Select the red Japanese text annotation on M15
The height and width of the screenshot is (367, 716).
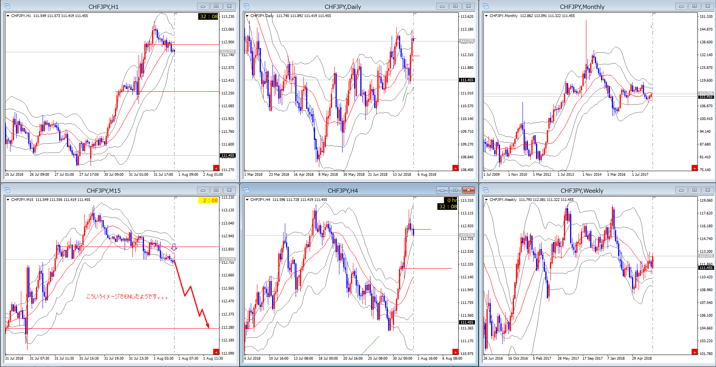point(127,297)
